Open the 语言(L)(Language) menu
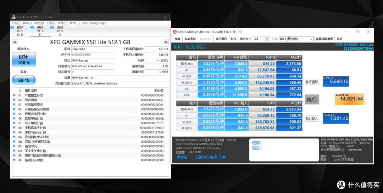The height and width of the screenshot is (193, 383). tap(94, 23)
